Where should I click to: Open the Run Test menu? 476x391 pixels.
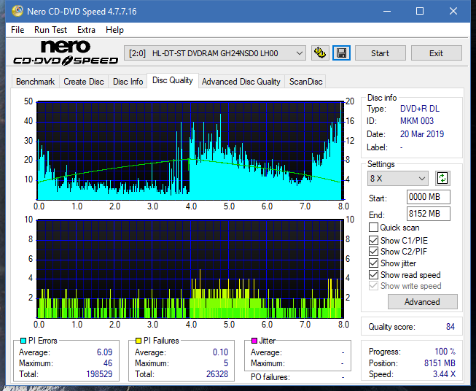click(50, 30)
